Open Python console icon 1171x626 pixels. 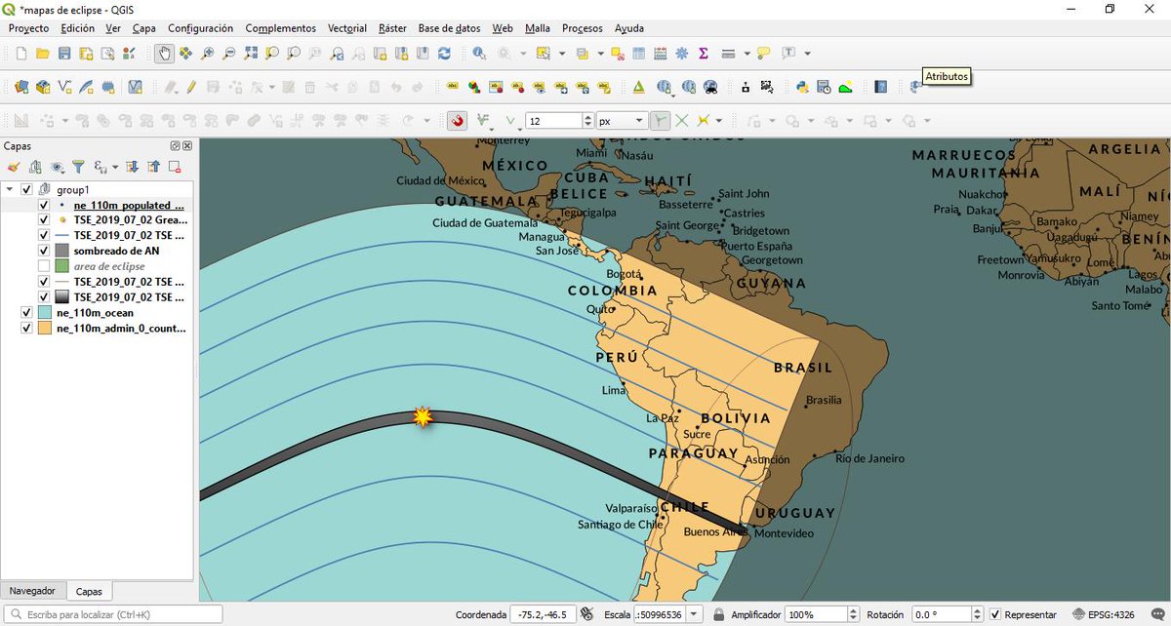coord(802,87)
